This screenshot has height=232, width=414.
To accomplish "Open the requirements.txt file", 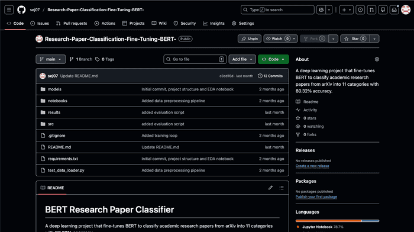I will [x=63, y=159].
